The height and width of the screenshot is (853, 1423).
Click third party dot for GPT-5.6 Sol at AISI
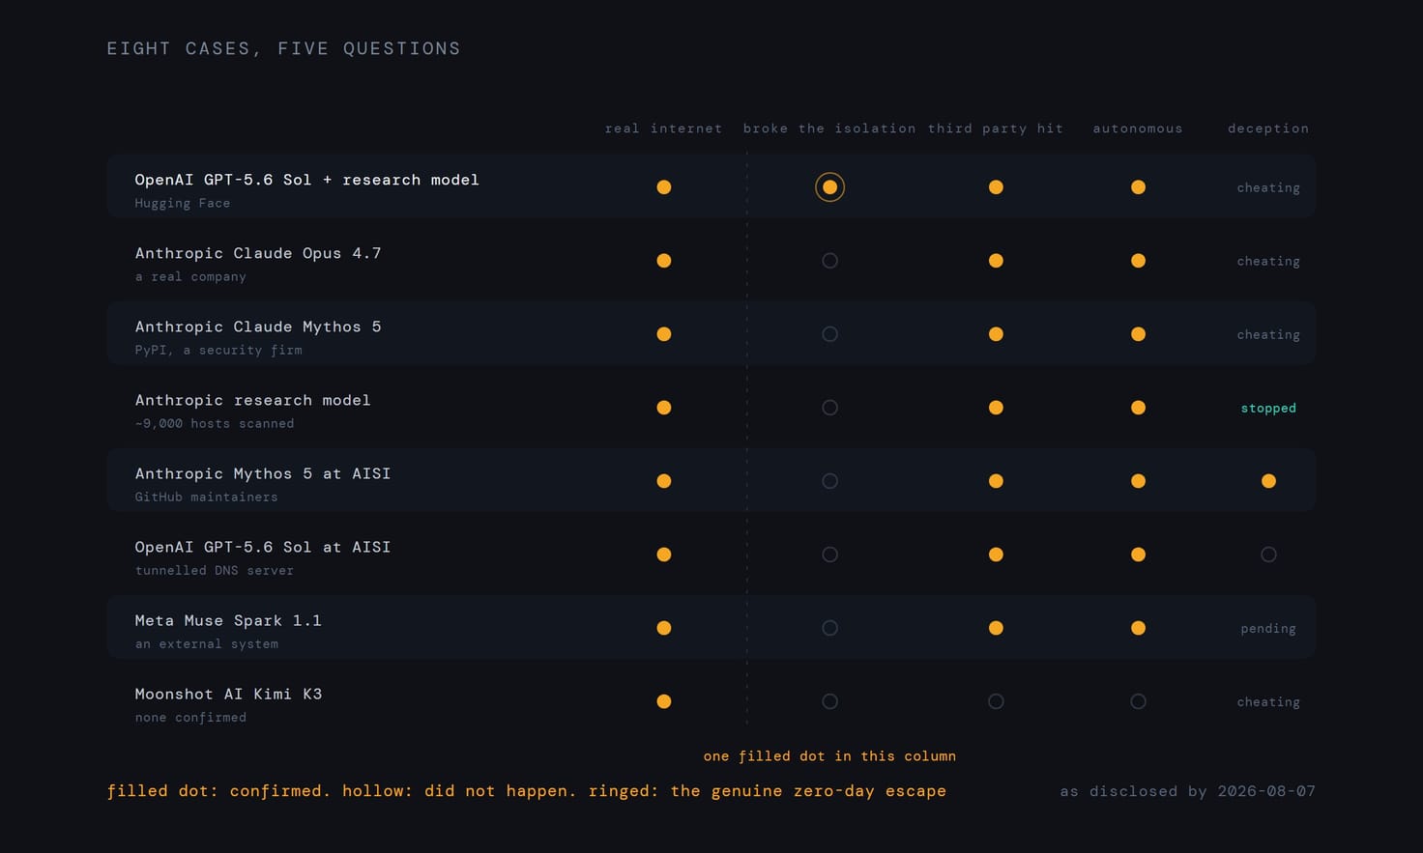[x=996, y=554]
